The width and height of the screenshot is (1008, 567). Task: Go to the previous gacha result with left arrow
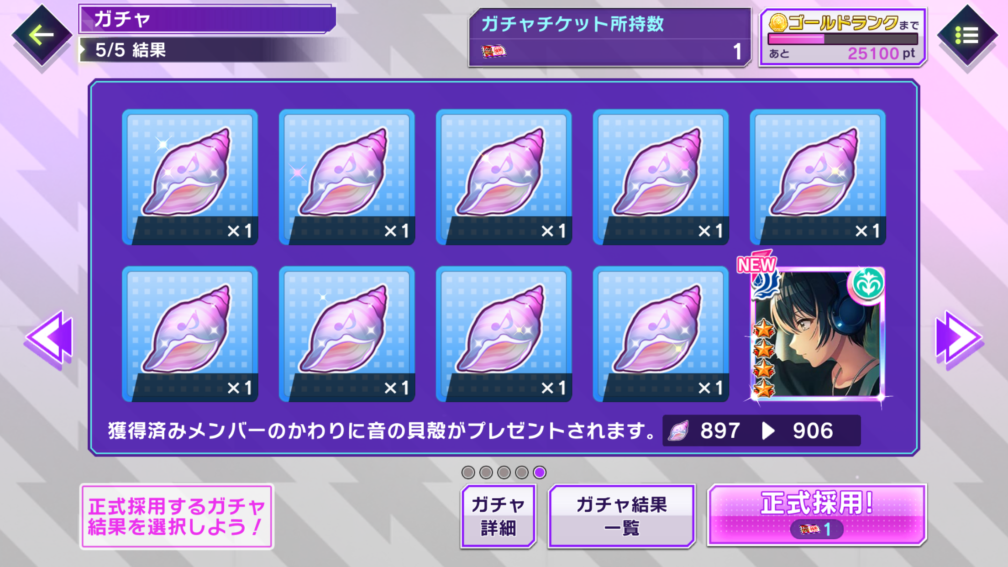(x=49, y=338)
